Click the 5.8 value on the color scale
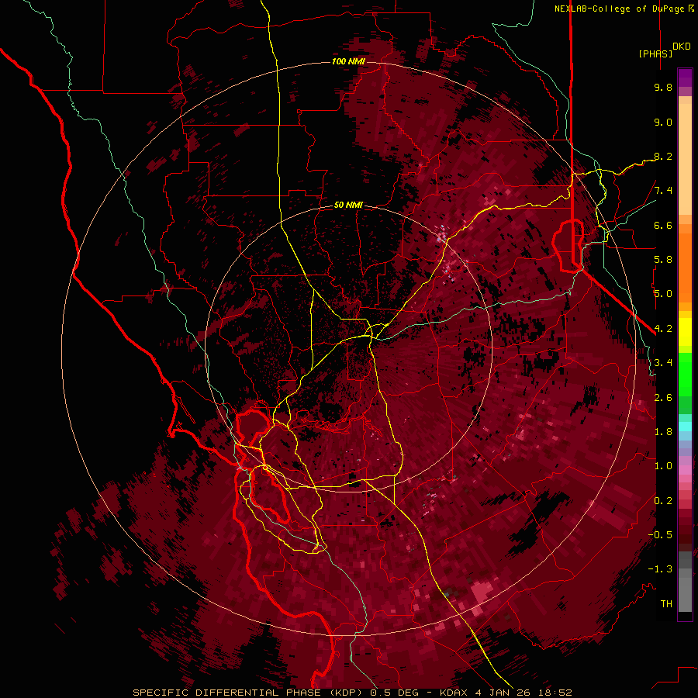The height and width of the screenshot is (698, 698). pos(663,260)
